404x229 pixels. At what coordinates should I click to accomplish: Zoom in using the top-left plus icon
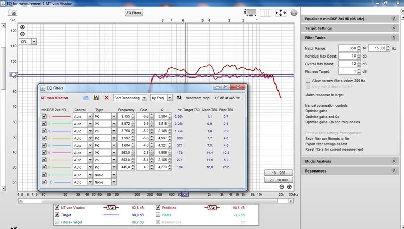click(22, 27)
